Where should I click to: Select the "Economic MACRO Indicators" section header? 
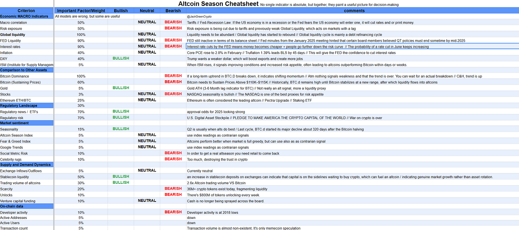27,17
